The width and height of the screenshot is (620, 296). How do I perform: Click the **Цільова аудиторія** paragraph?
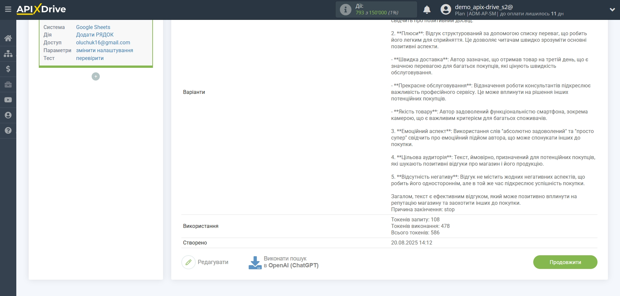[x=493, y=160]
